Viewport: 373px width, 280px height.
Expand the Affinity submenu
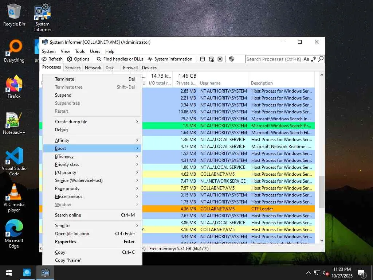[x=92, y=140]
